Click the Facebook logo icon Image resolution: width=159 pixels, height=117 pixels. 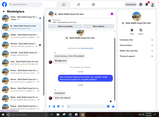(x=4, y=4)
